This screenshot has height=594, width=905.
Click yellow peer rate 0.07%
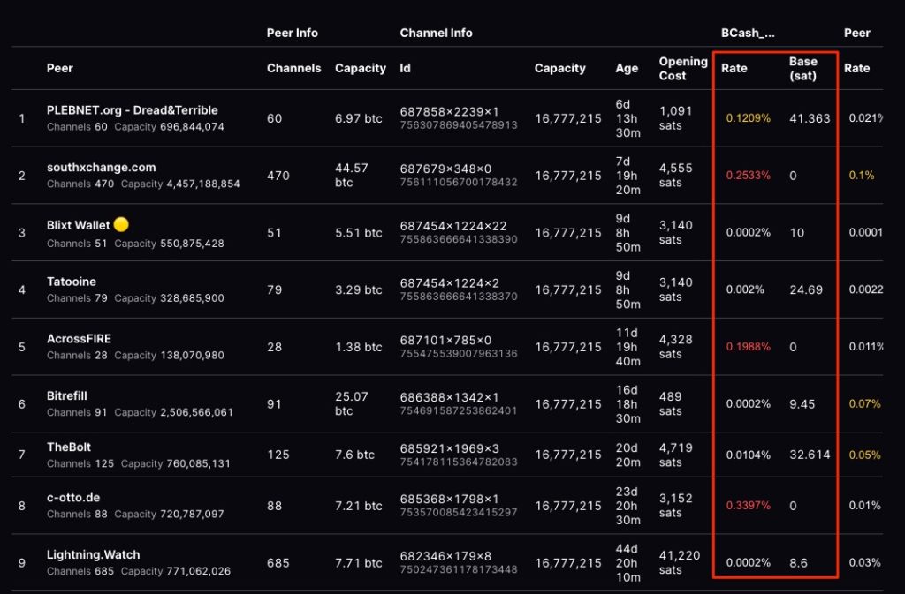click(864, 404)
